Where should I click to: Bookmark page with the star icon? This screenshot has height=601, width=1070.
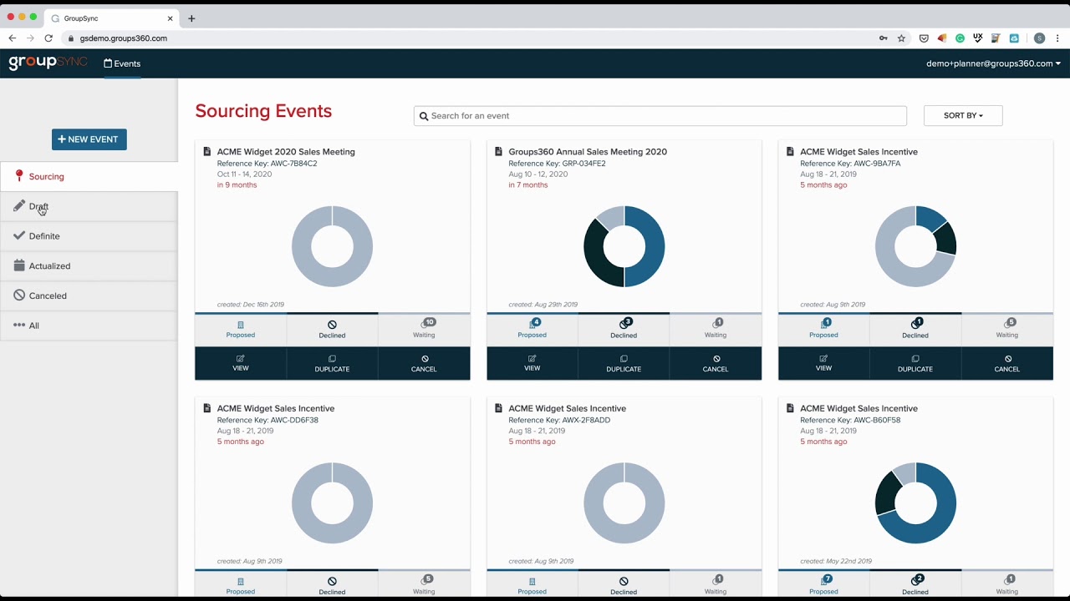pyautogui.click(x=901, y=38)
